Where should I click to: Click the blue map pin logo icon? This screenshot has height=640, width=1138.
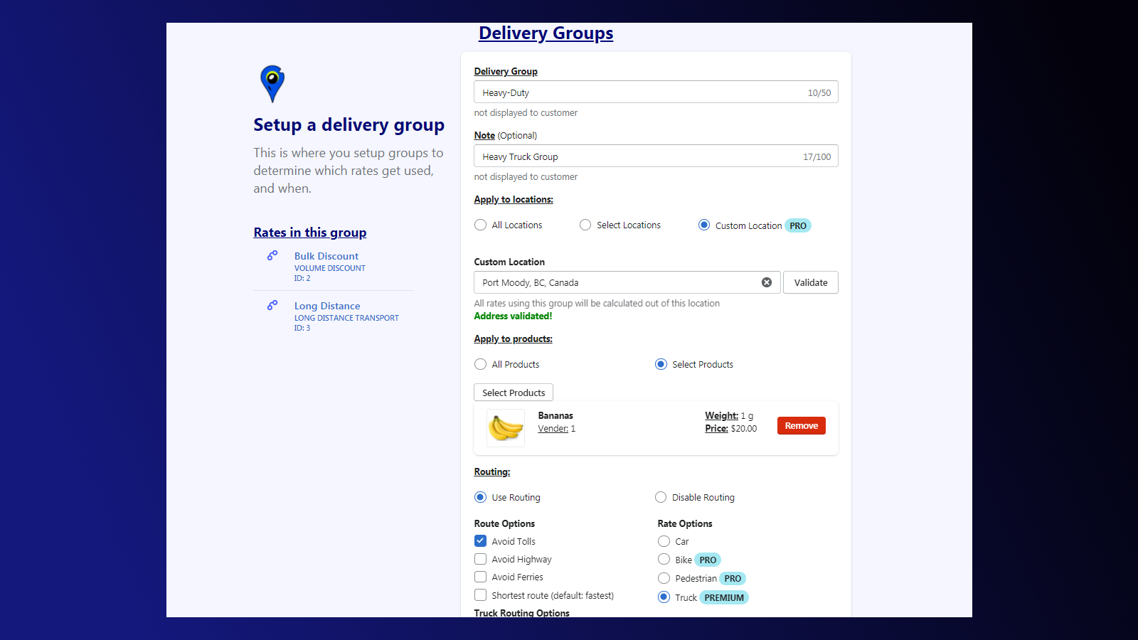[272, 84]
